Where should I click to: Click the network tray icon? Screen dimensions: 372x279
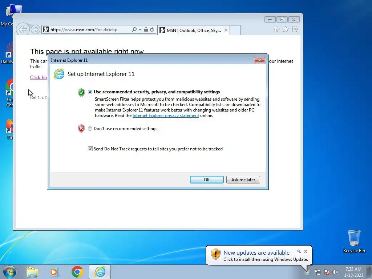click(318, 272)
